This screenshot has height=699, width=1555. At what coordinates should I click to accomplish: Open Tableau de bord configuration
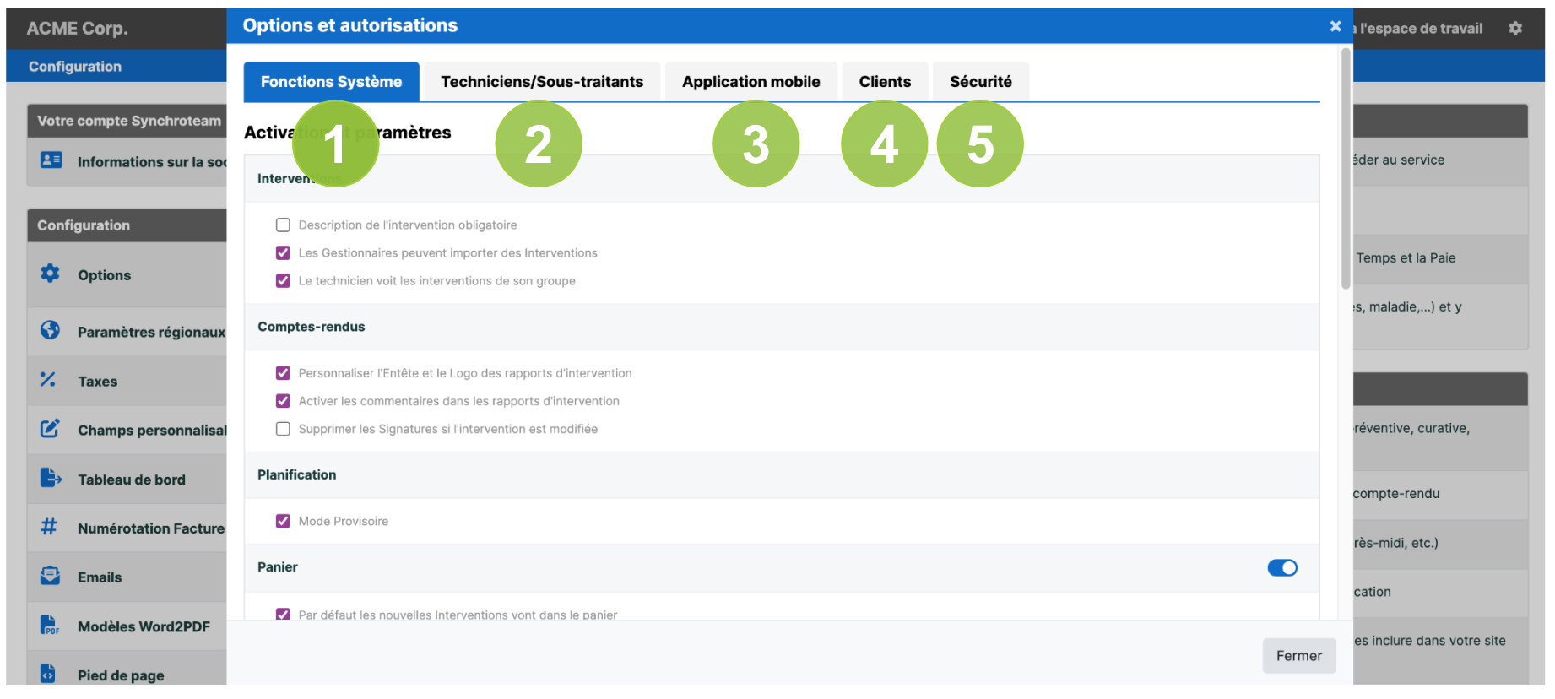131,480
